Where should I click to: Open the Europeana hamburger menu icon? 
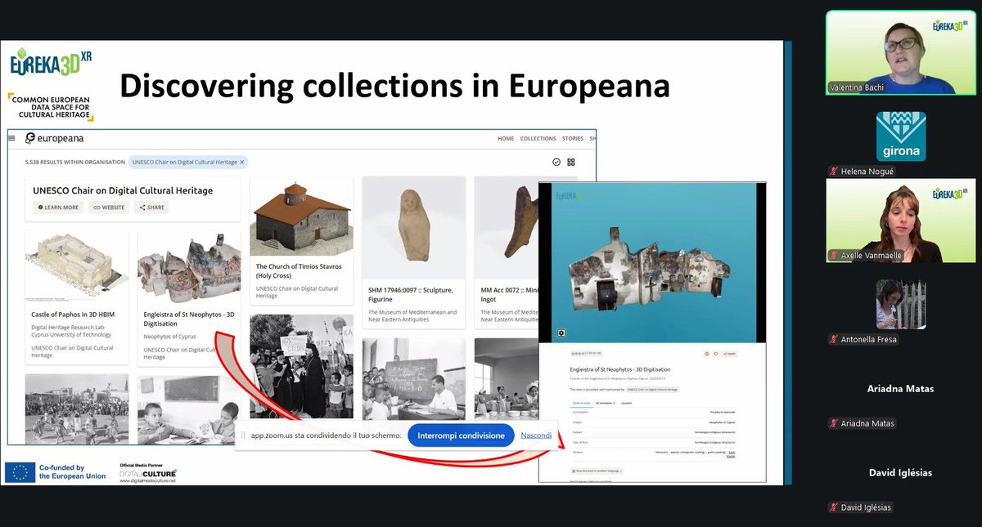click(x=11, y=138)
